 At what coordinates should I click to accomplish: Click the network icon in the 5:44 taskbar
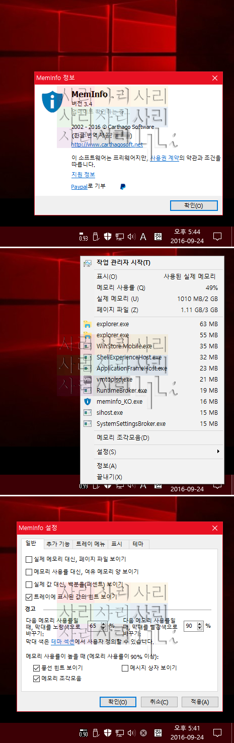pyautogui.click(x=119, y=237)
